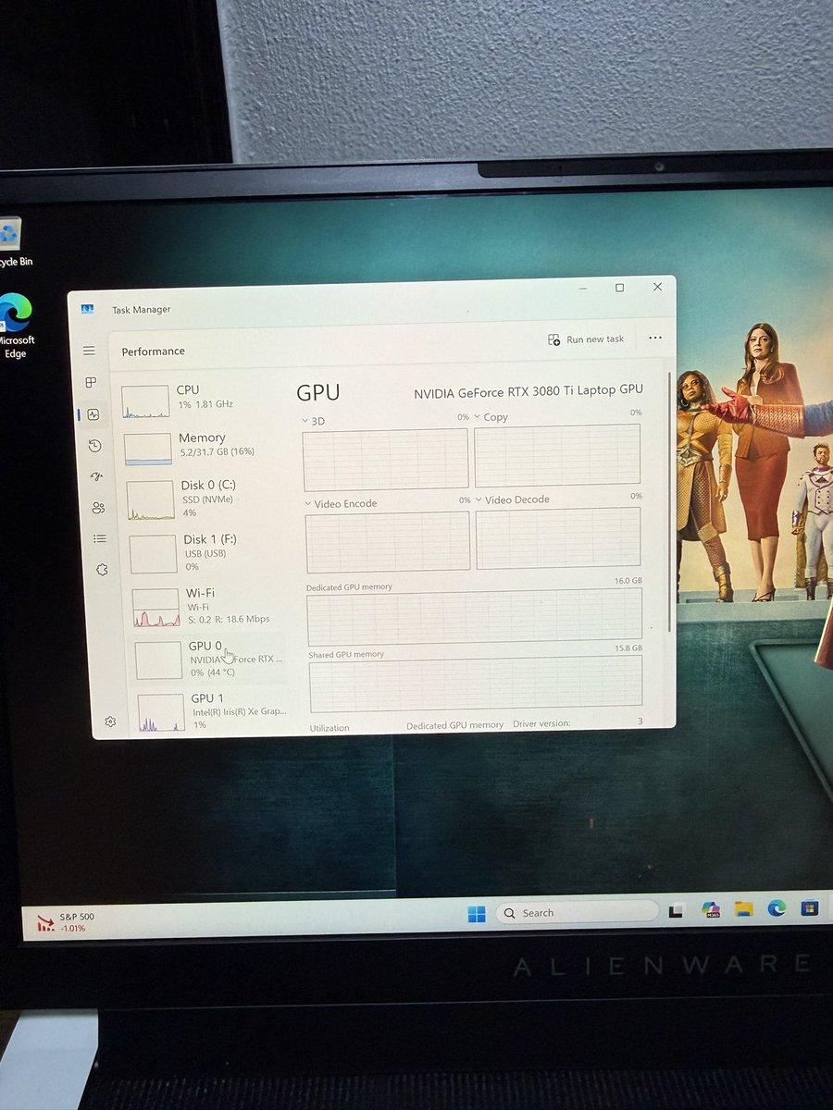833x1110 pixels.
Task: Click the 16.0 GB dedicated memory label
Action: coord(628,581)
